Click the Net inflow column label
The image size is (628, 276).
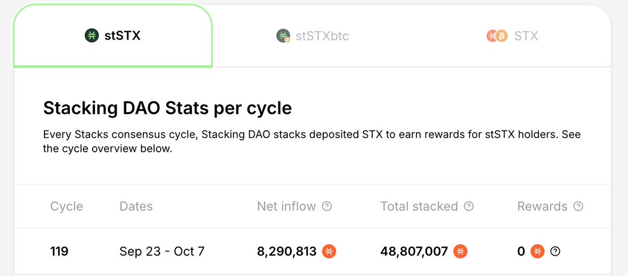(287, 206)
